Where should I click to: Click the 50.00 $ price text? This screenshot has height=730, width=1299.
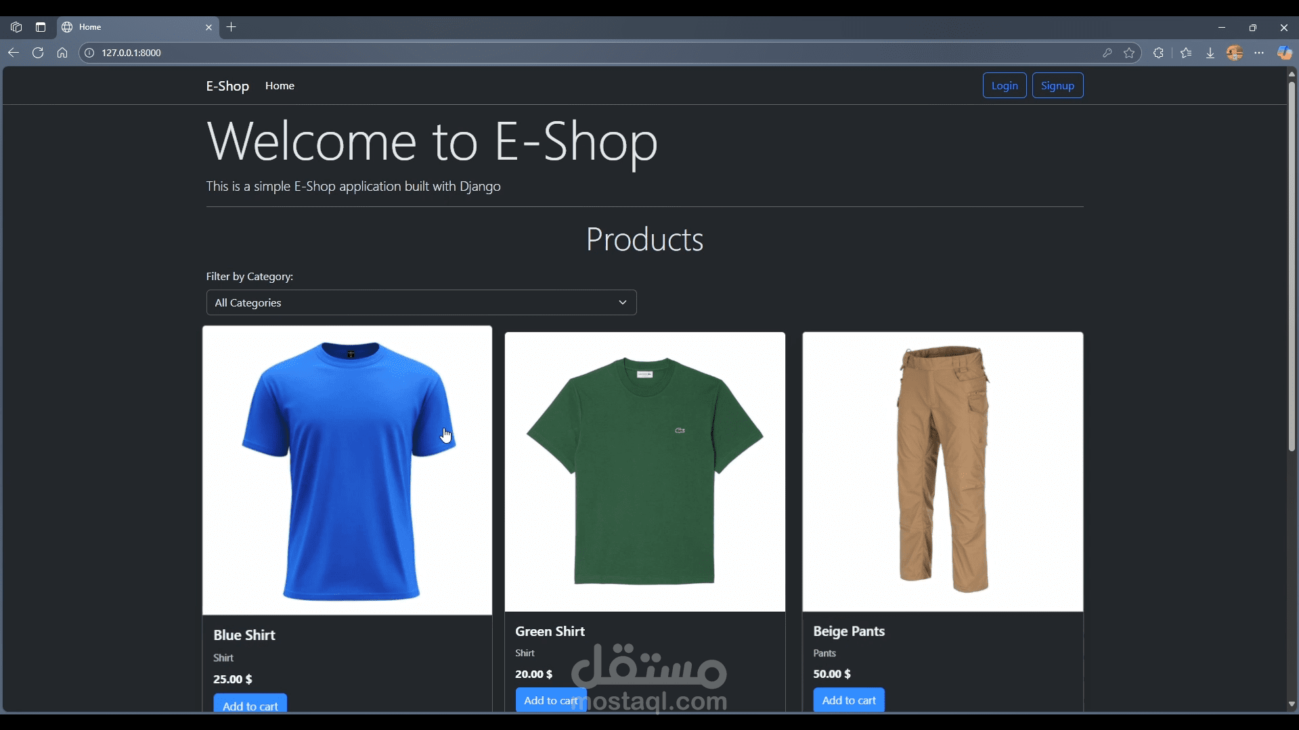(832, 675)
